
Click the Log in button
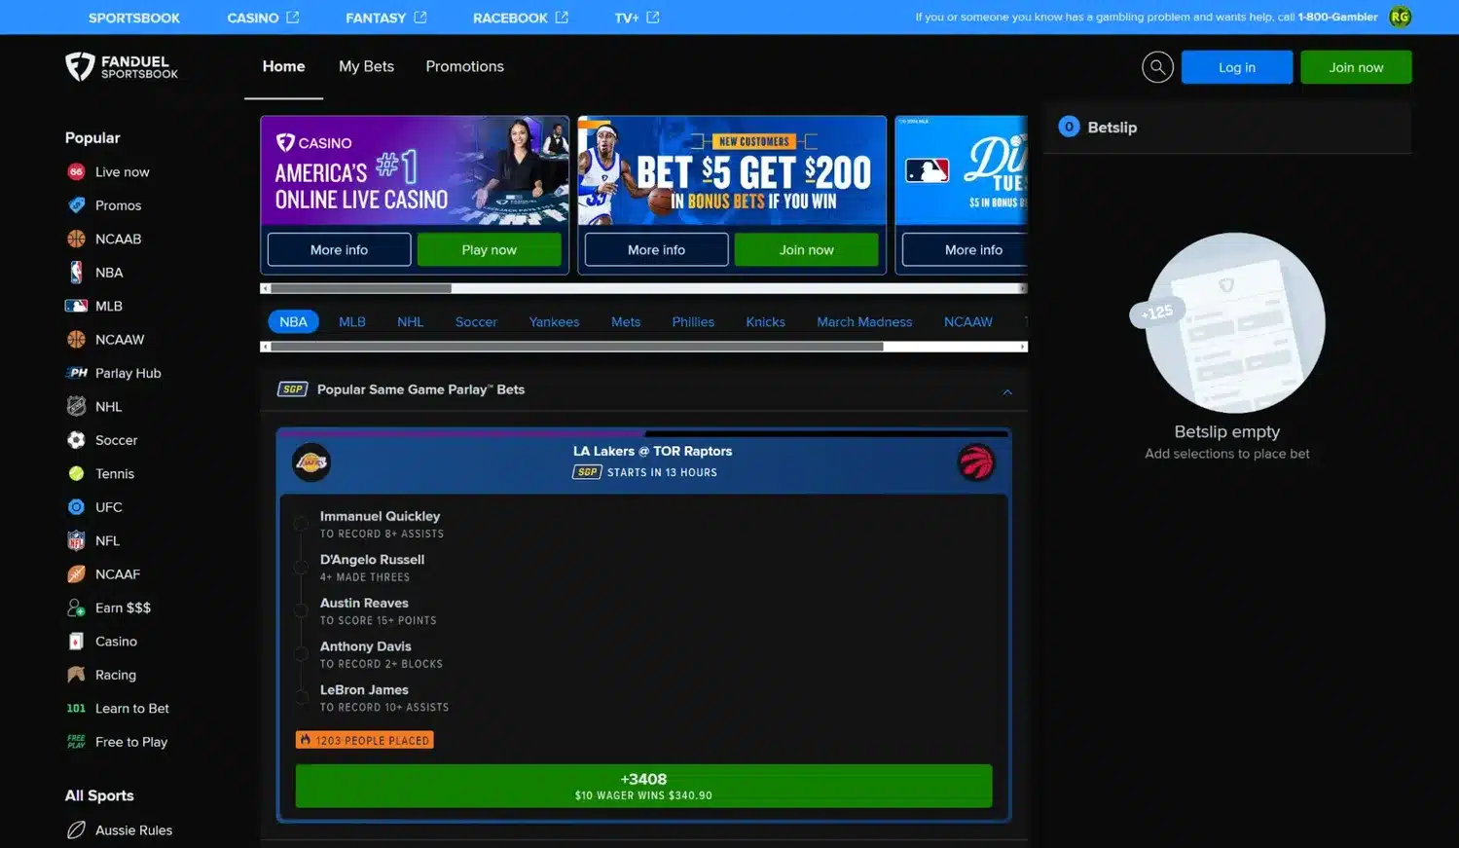coord(1237,67)
